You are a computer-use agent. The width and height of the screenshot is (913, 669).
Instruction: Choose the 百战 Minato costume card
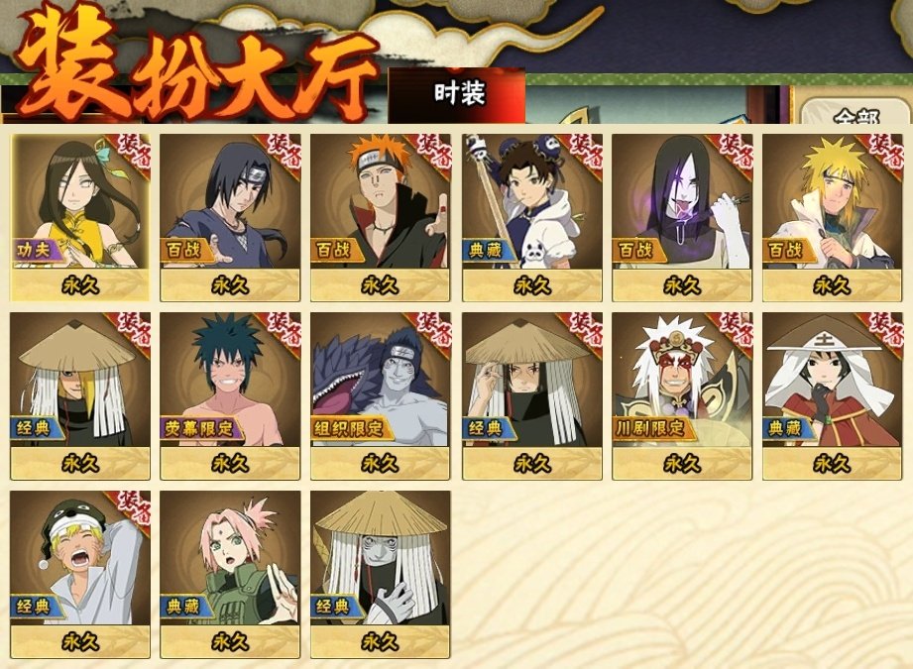832,217
